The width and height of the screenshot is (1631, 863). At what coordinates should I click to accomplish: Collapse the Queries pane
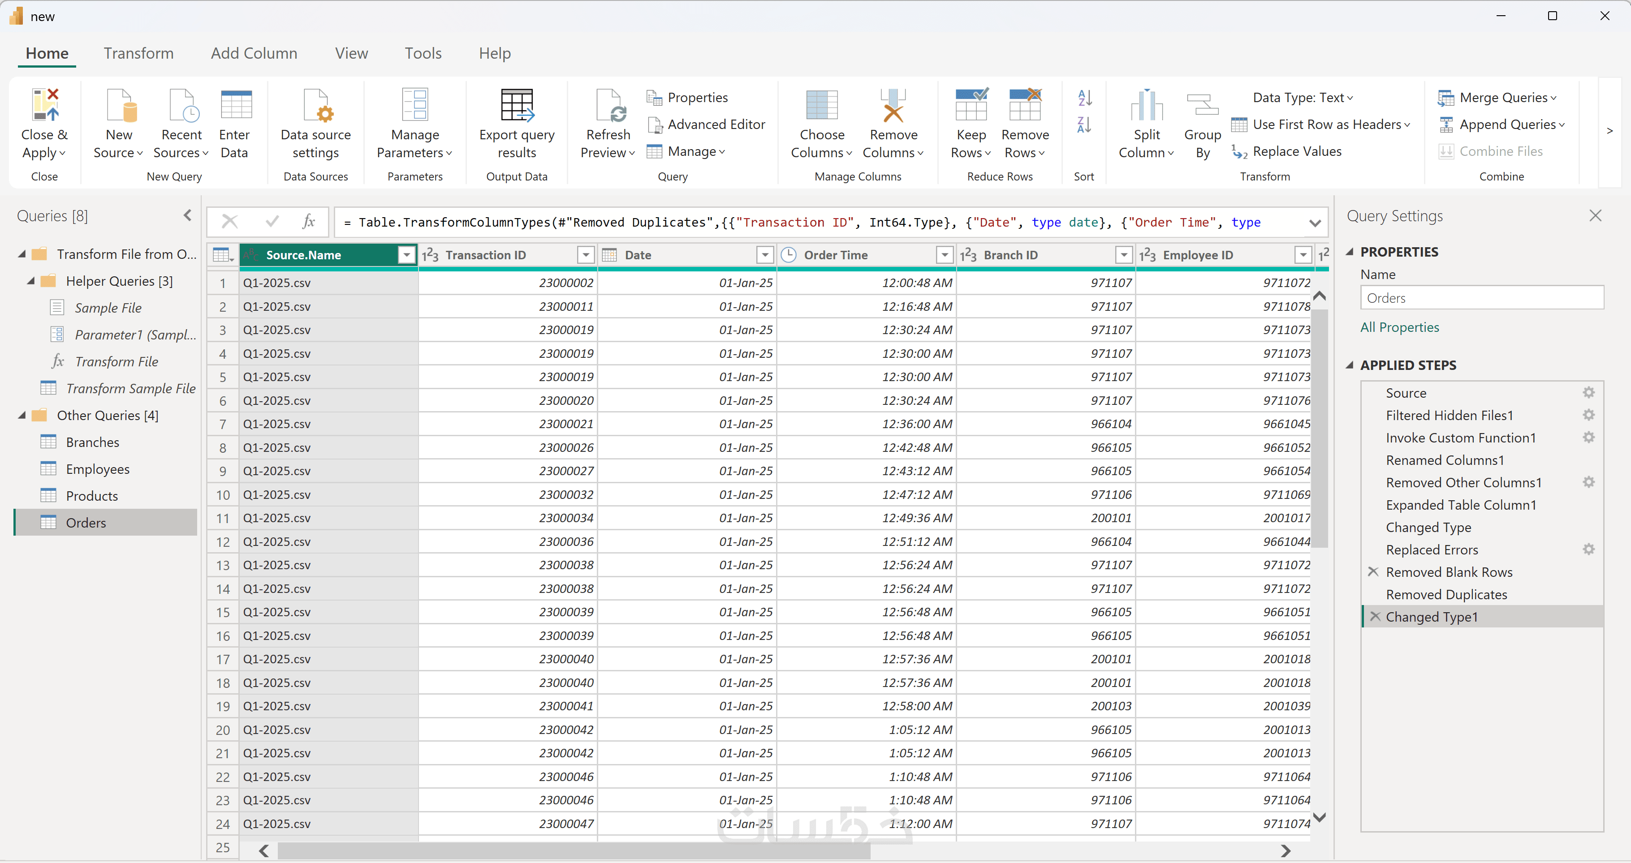coord(187,216)
